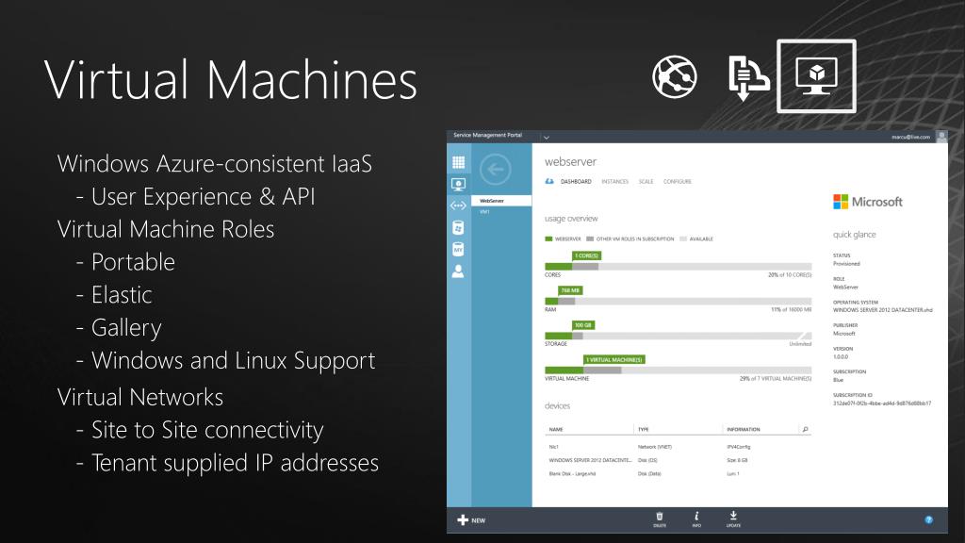This screenshot has width=965, height=543.
Task: Click the Blue subscription value
Action: [838, 380]
